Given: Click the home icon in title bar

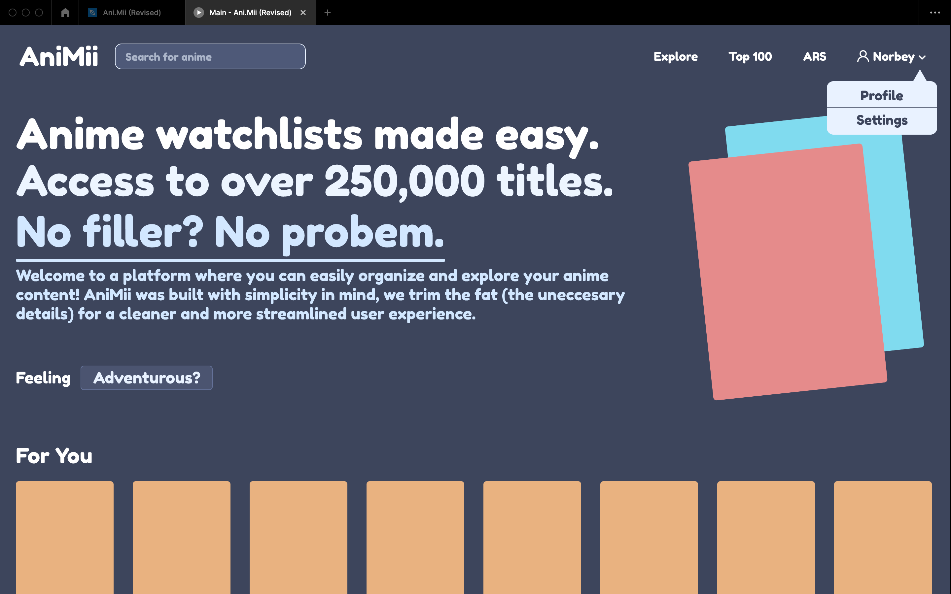Looking at the screenshot, I should click(65, 13).
